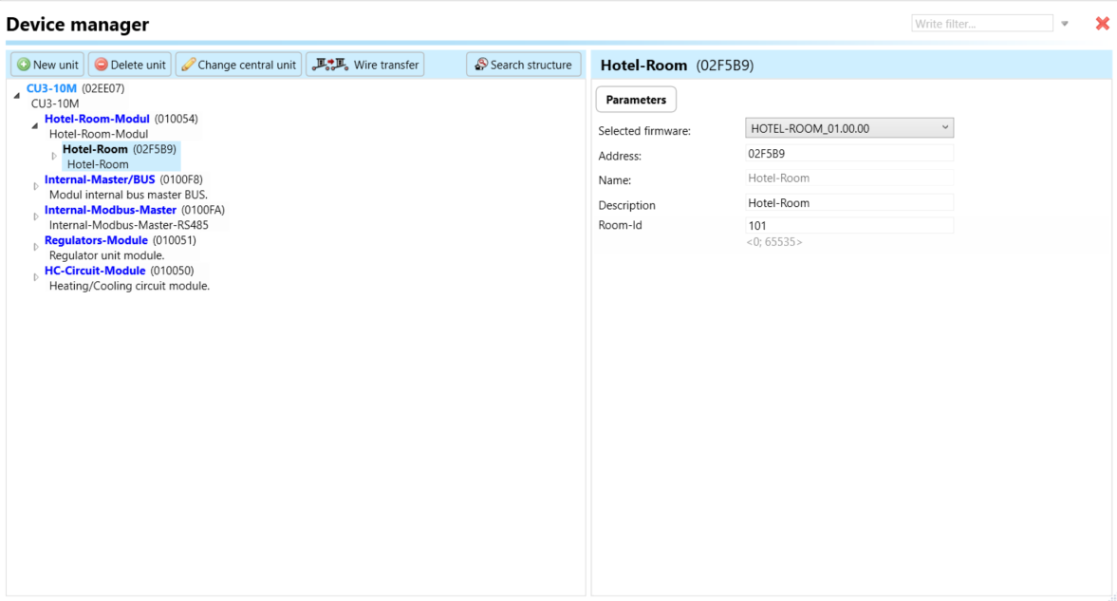Close Device manager with red X
The width and height of the screenshot is (1117, 601).
coord(1102,24)
